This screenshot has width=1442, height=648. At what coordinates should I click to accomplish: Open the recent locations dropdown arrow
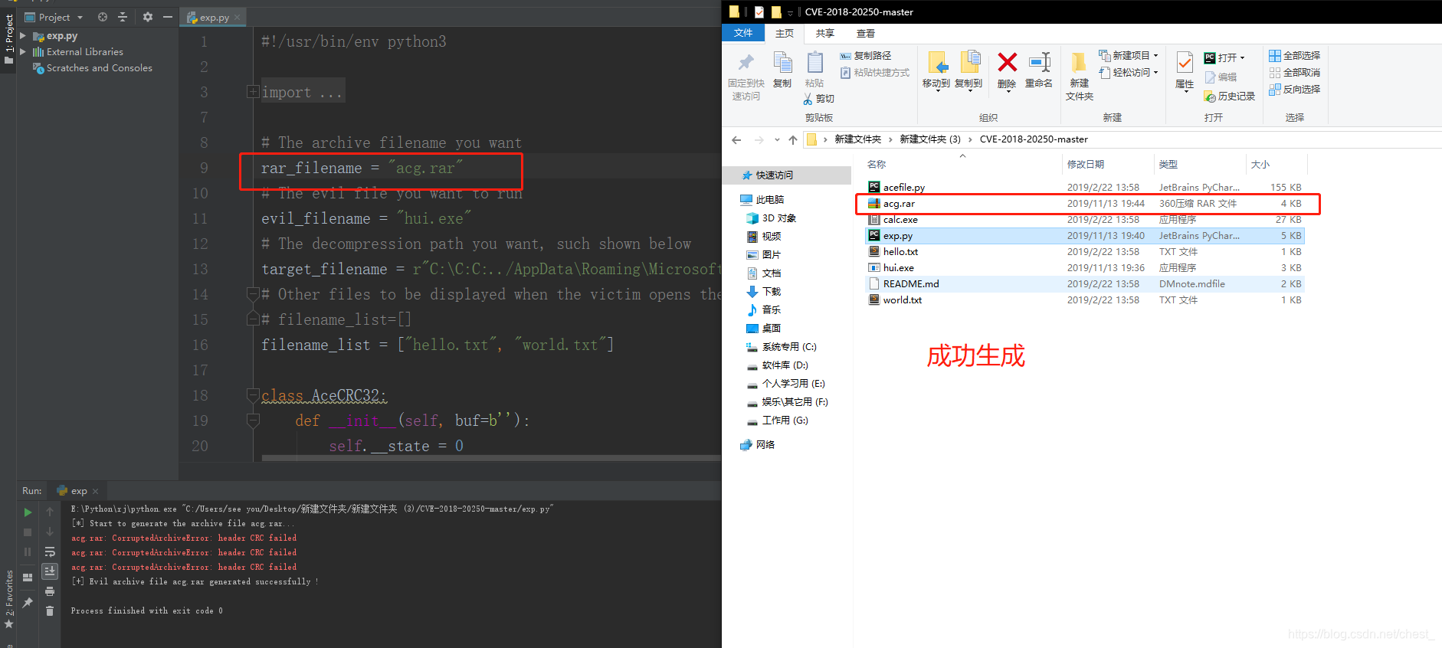pyautogui.click(x=777, y=139)
